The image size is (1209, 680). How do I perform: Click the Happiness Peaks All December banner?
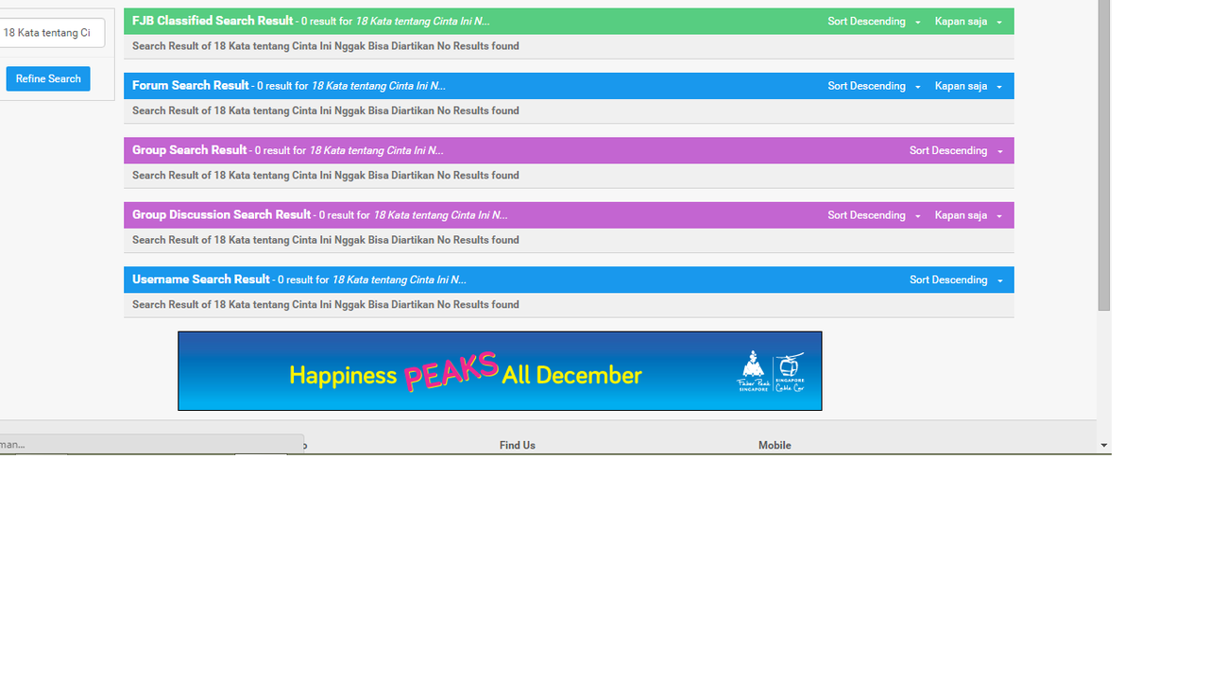[x=500, y=371]
